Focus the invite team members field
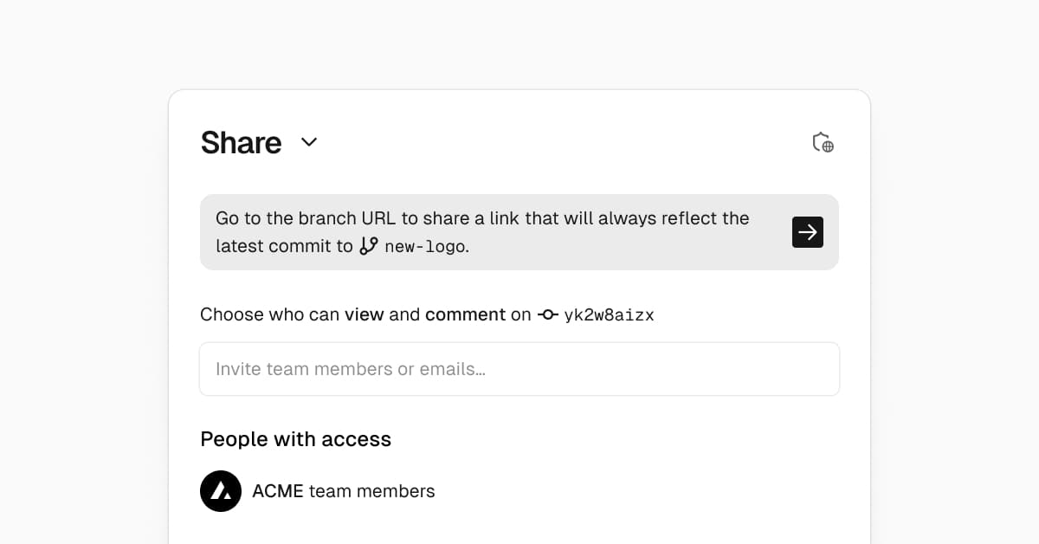Image resolution: width=1039 pixels, height=544 pixels. tap(519, 369)
